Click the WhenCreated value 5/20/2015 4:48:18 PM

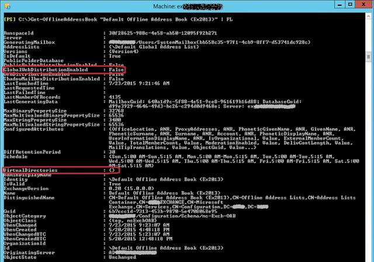coord(139,230)
